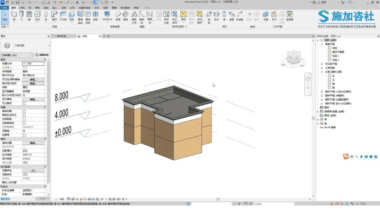Click the Viewer (查看器) work plane icon
The image size is (380, 214).
coord(290,16)
